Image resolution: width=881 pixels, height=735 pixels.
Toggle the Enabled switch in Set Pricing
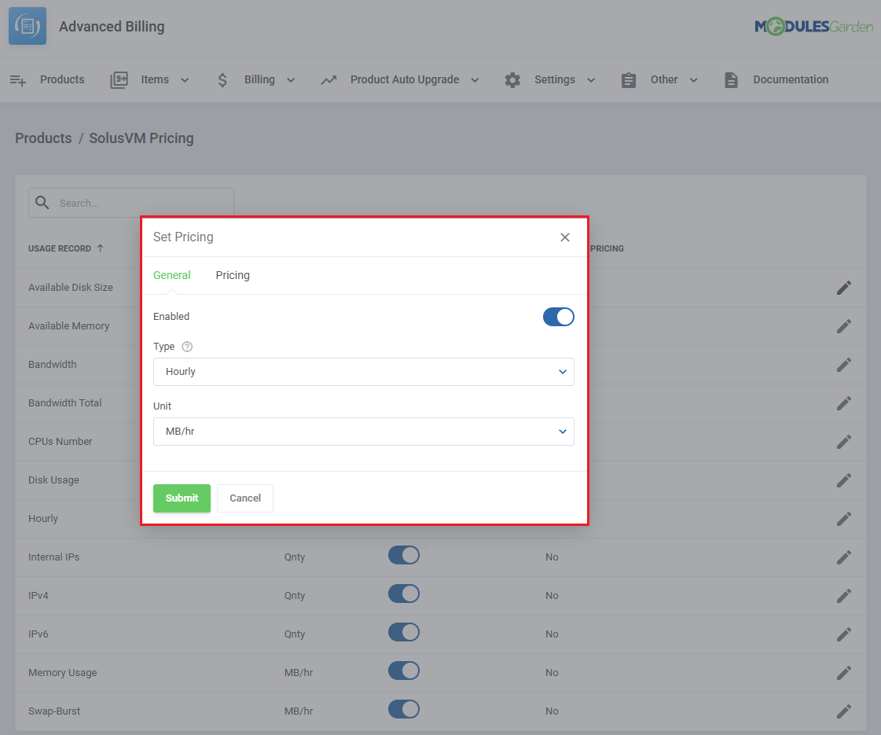tap(559, 317)
